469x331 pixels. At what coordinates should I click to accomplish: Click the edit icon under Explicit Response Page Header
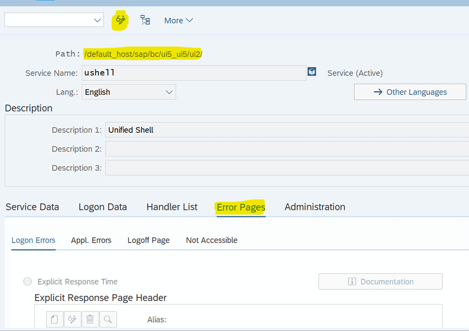click(72, 319)
